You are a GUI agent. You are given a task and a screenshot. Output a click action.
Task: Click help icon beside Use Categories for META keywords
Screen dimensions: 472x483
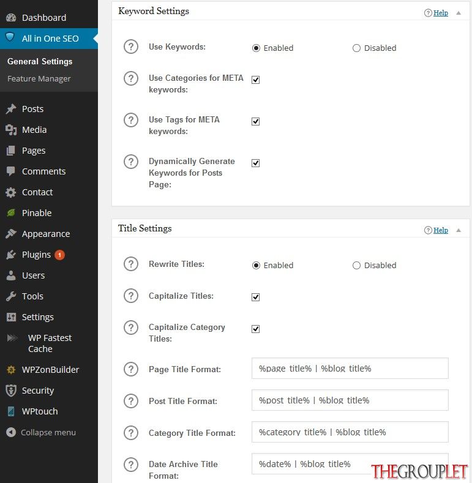pos(131,78)
